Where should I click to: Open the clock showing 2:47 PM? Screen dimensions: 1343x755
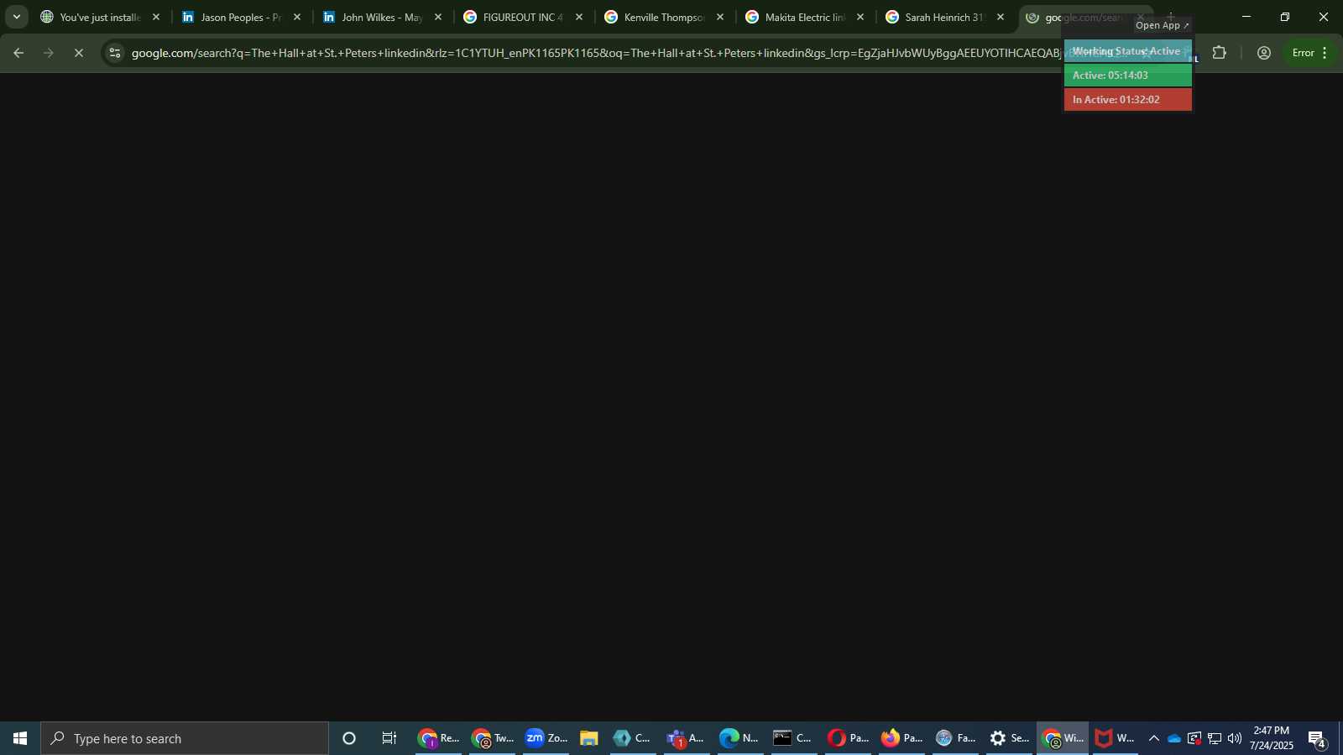1271,738
